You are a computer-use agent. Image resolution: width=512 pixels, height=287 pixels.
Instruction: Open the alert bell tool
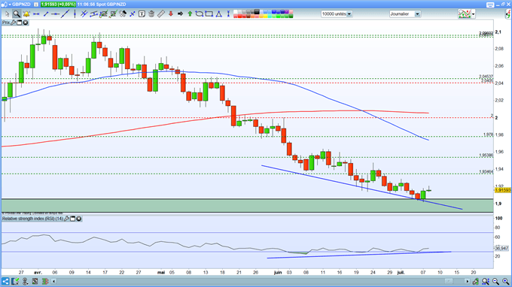click(x=26, y=14)
